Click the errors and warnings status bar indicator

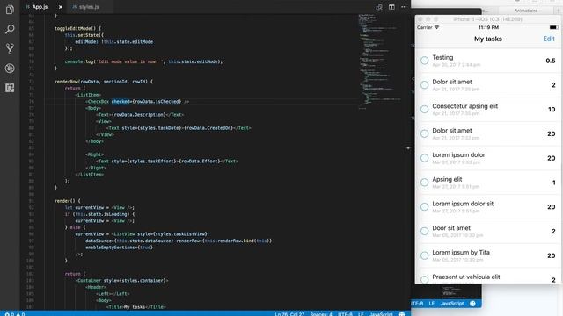15,314
